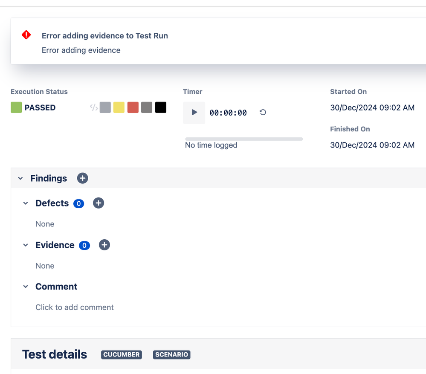Click the No time logged progress bar
Screen dimensions: 426x374
click(243, 139)
